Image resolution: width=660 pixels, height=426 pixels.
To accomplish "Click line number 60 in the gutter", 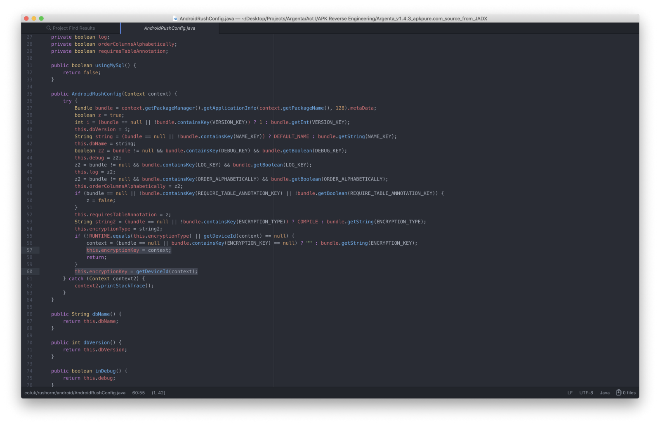I will (x=30, y=272).
